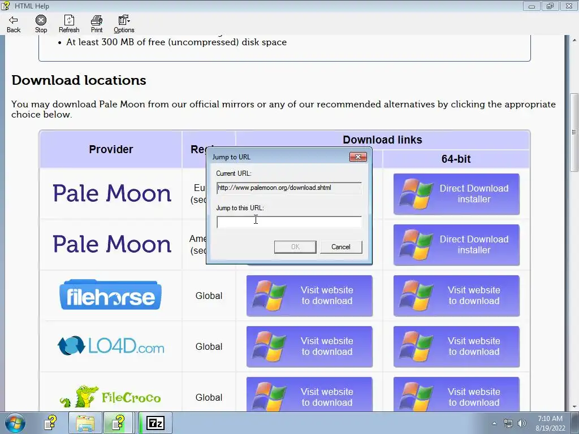Click the FileCroco logo
This screenshot has width=579, height=434.
pyautogui.click(x=110, y=397)
